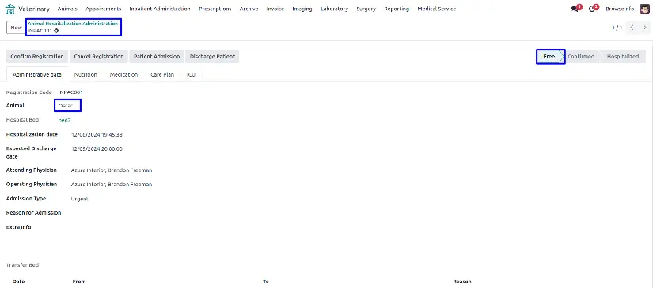Click the 1 / 1 pager counter

pyautogui.click(x=617, y=28)
